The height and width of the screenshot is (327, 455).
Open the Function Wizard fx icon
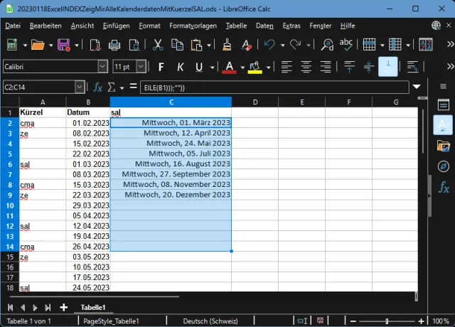point(98,87)
